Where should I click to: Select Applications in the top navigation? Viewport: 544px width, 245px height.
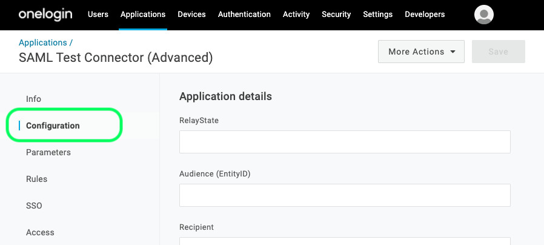pos(143,15)
